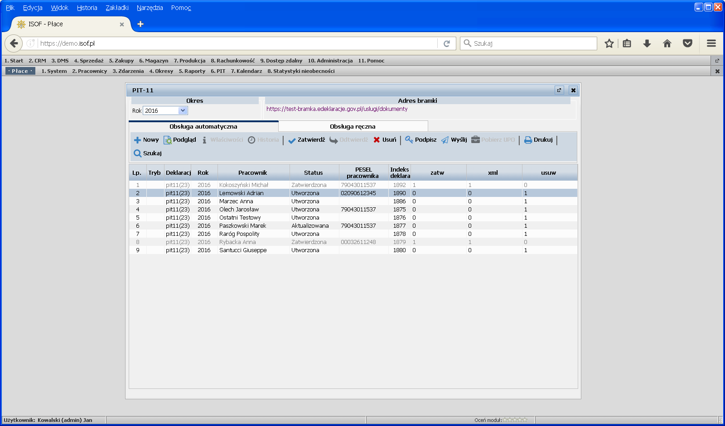Bookmark page with star icon
The height and width of the screenshot is (426, 725).
coord(609,43)
